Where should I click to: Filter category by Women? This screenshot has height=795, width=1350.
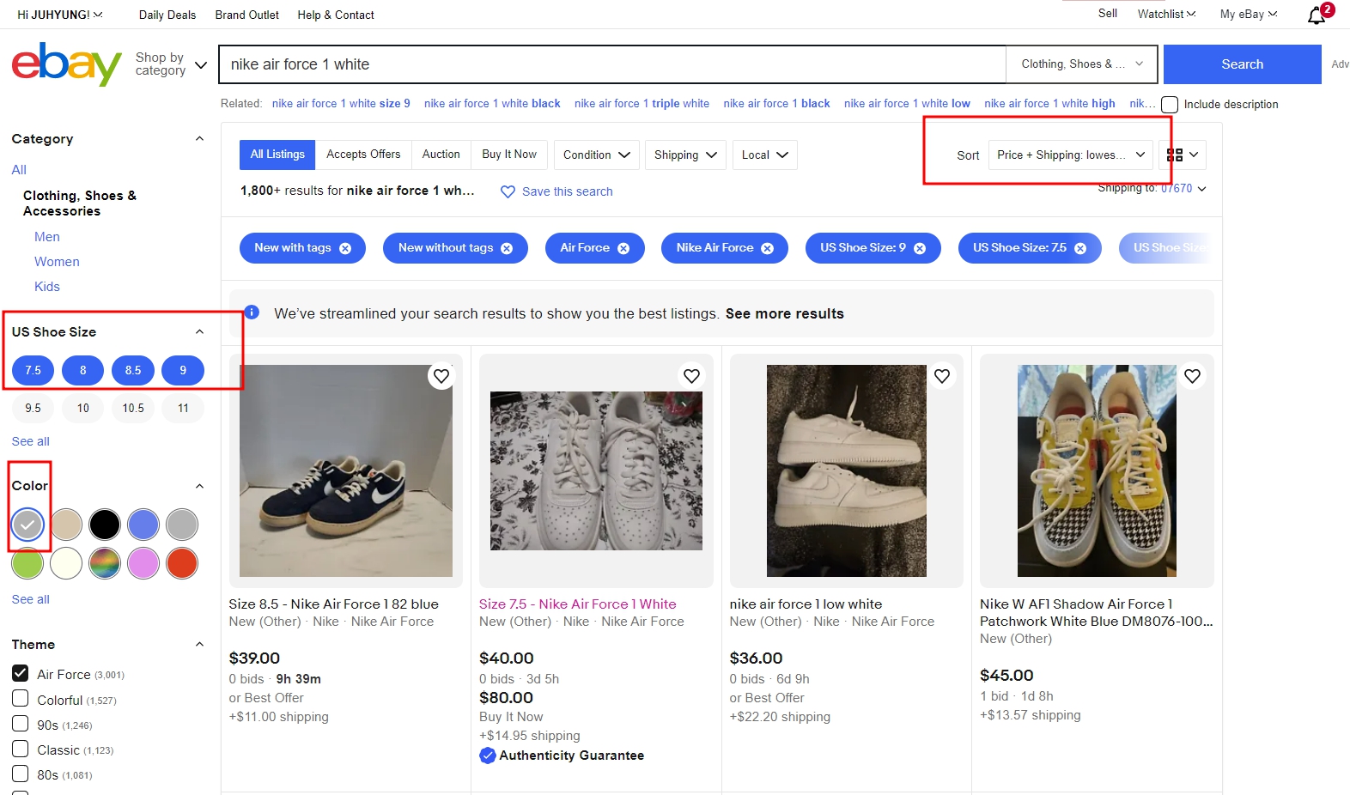[57, 262]
